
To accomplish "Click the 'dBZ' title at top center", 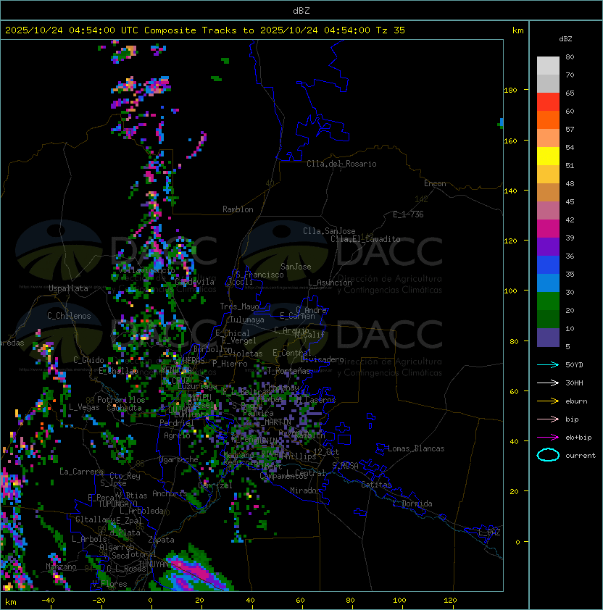I will click(x=301, y=10).
